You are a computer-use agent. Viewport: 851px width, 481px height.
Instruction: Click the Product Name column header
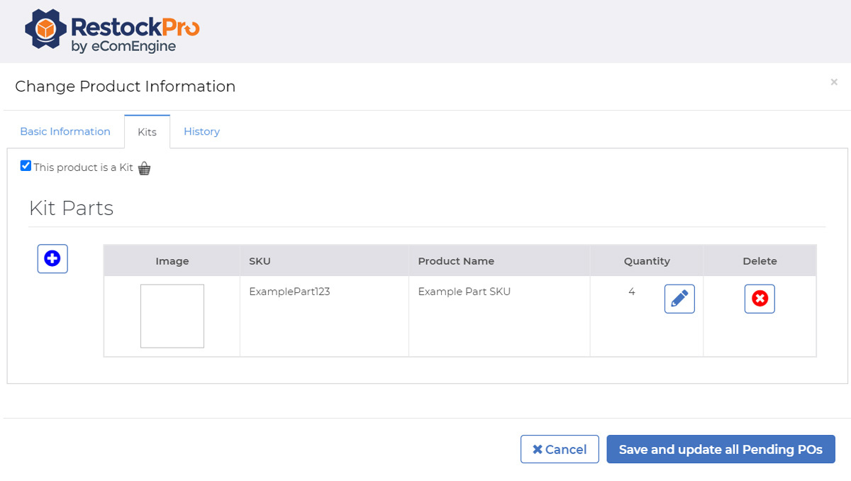(456, 261)
